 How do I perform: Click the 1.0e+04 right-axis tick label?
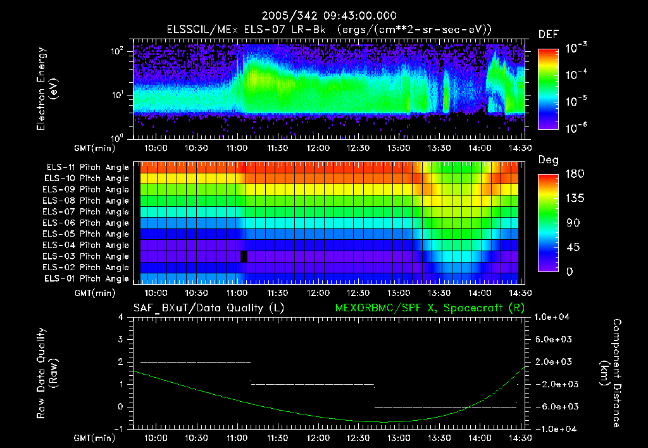coord(552,317)
